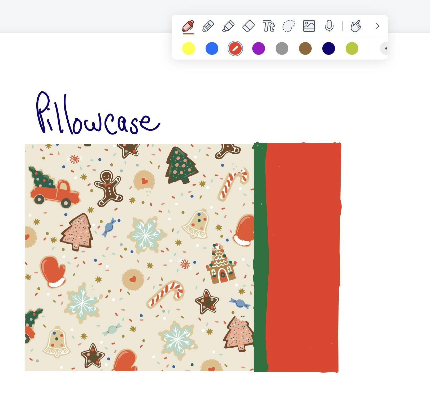This screenshot has width=430, height=413.
Task: Select the active red color swatch
Action: (x=235, y=48)
